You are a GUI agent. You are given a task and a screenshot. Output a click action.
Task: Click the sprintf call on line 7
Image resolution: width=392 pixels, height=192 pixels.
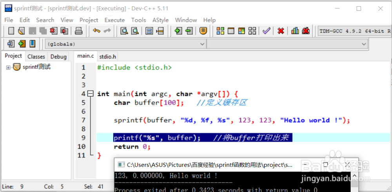pos(232,120)
